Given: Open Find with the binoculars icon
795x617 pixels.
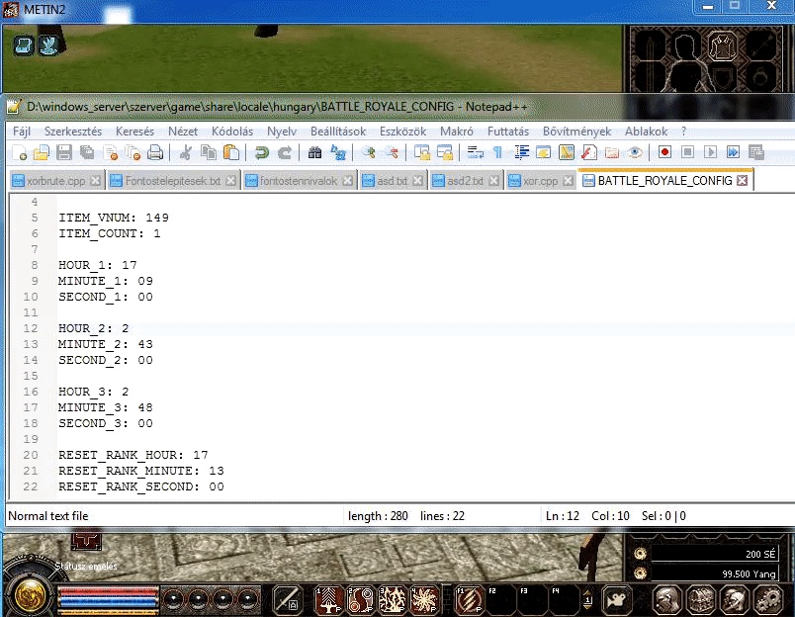Looking at the screenshot, I should [314, 152].
